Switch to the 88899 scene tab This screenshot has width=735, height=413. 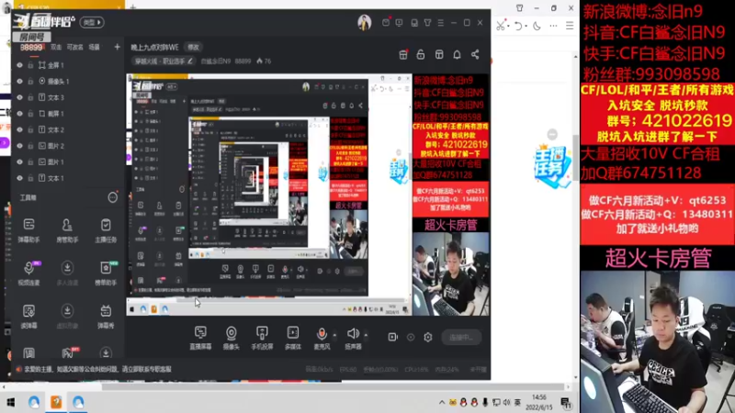(x=31, y=48)
